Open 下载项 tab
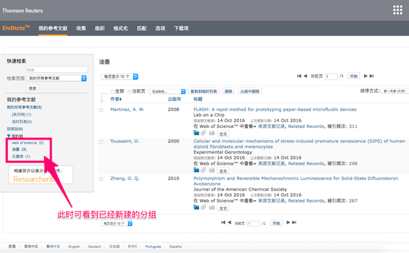 [x=181, y=28]
